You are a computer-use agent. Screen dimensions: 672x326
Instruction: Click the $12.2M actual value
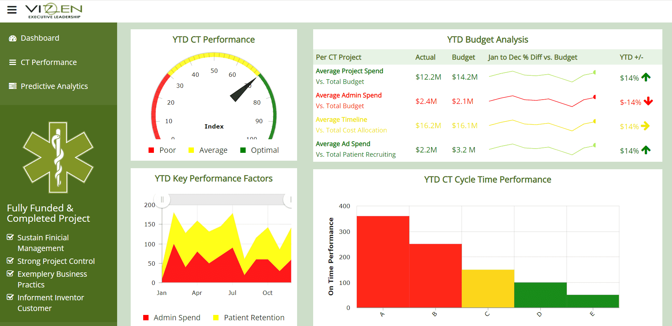428,77
